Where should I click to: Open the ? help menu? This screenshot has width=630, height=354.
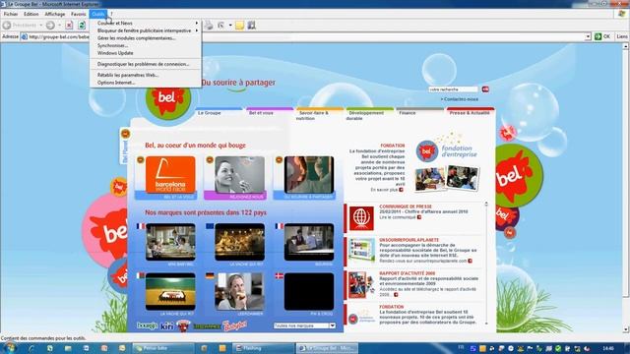tap(111, 14)
